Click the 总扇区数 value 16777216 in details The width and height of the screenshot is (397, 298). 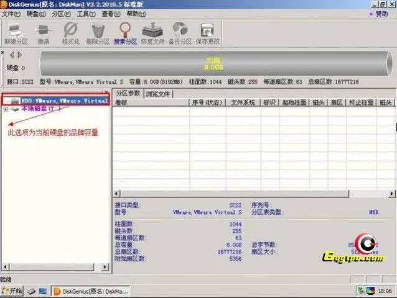(x=230, y=252)
